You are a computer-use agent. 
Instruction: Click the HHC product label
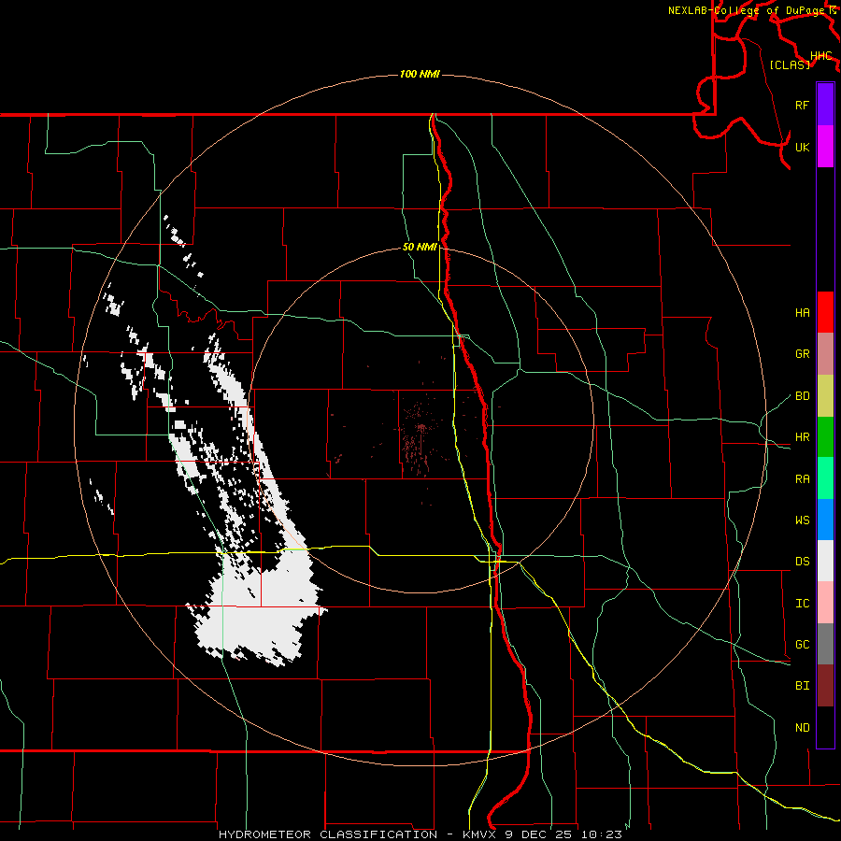click(821, 56)
